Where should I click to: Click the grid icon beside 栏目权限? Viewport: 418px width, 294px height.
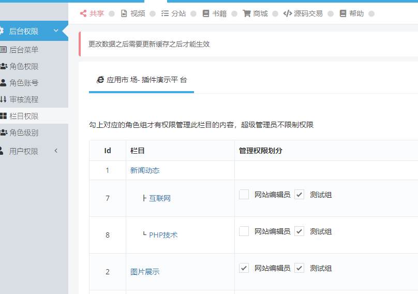(3, 116)
